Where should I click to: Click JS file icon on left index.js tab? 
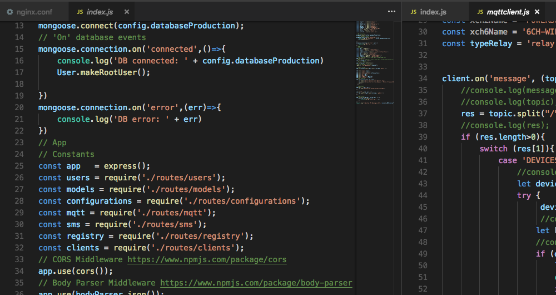[x=80, y=12]
